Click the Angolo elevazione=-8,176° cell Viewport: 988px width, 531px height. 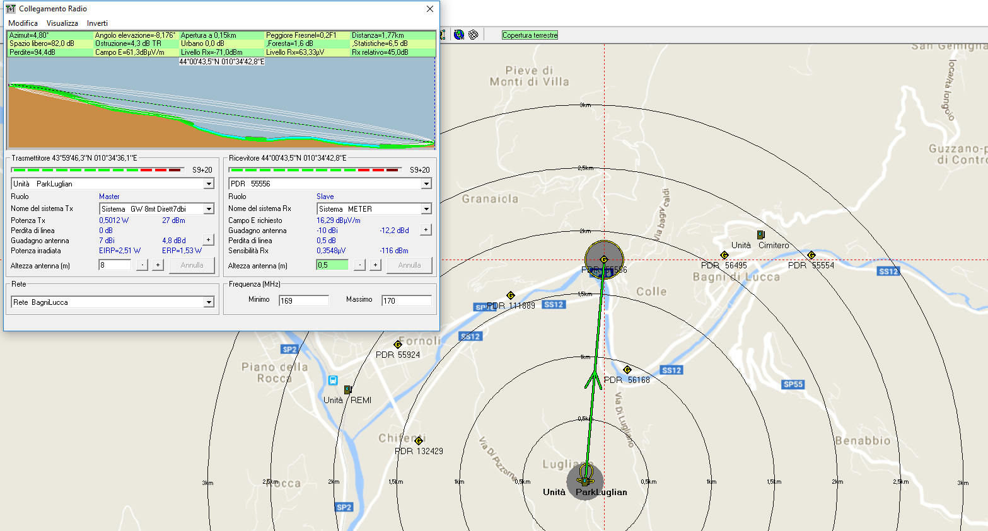(136, 35)
